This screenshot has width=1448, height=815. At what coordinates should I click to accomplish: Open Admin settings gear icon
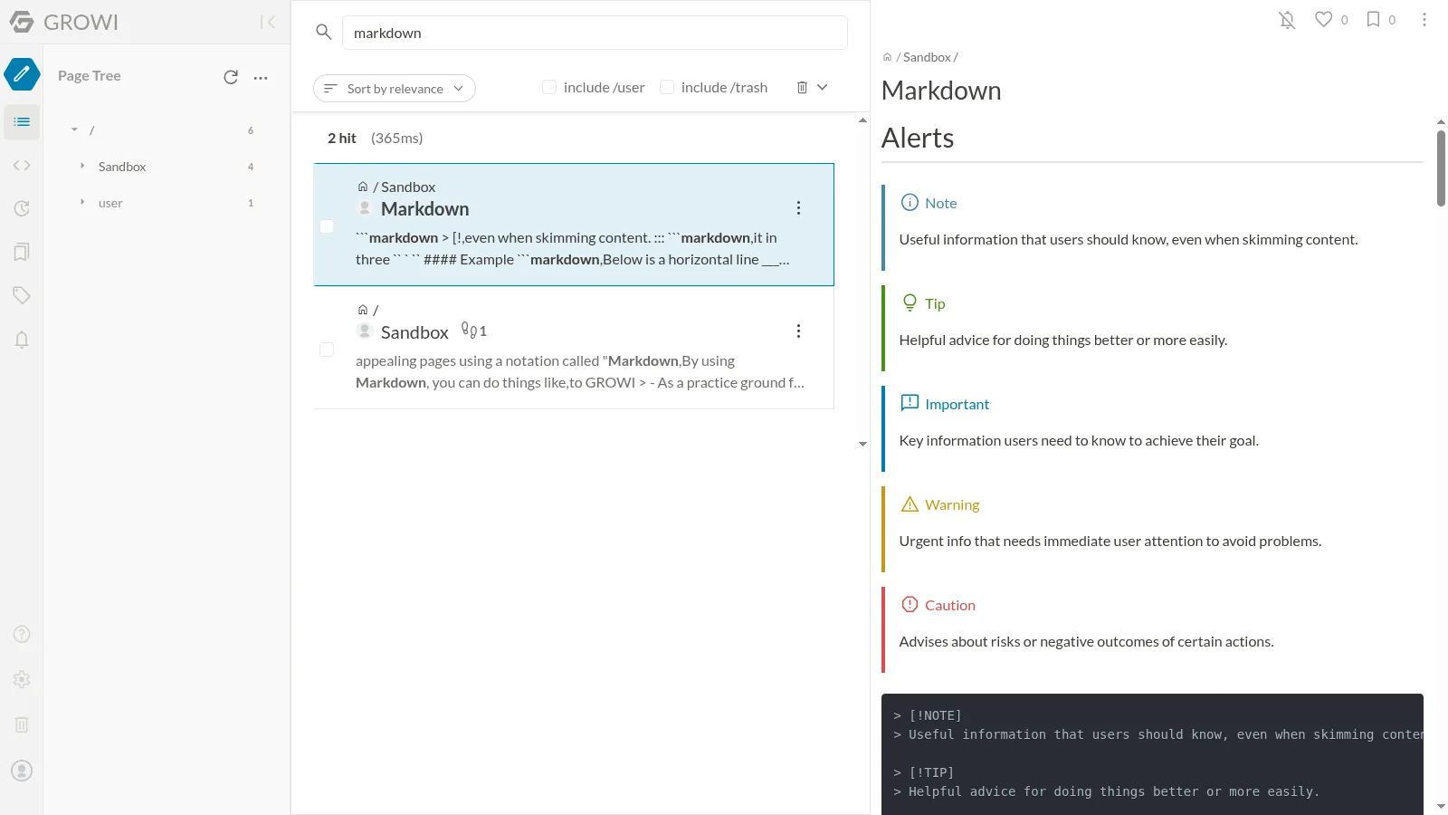coord(22,679)
